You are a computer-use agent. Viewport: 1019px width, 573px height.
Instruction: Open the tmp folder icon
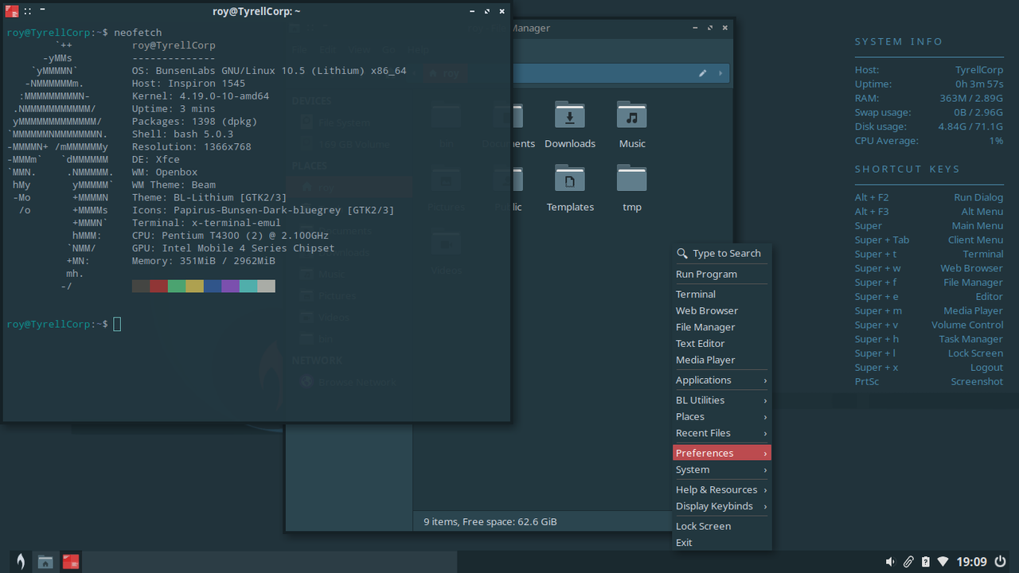click(x=632, y=179)
